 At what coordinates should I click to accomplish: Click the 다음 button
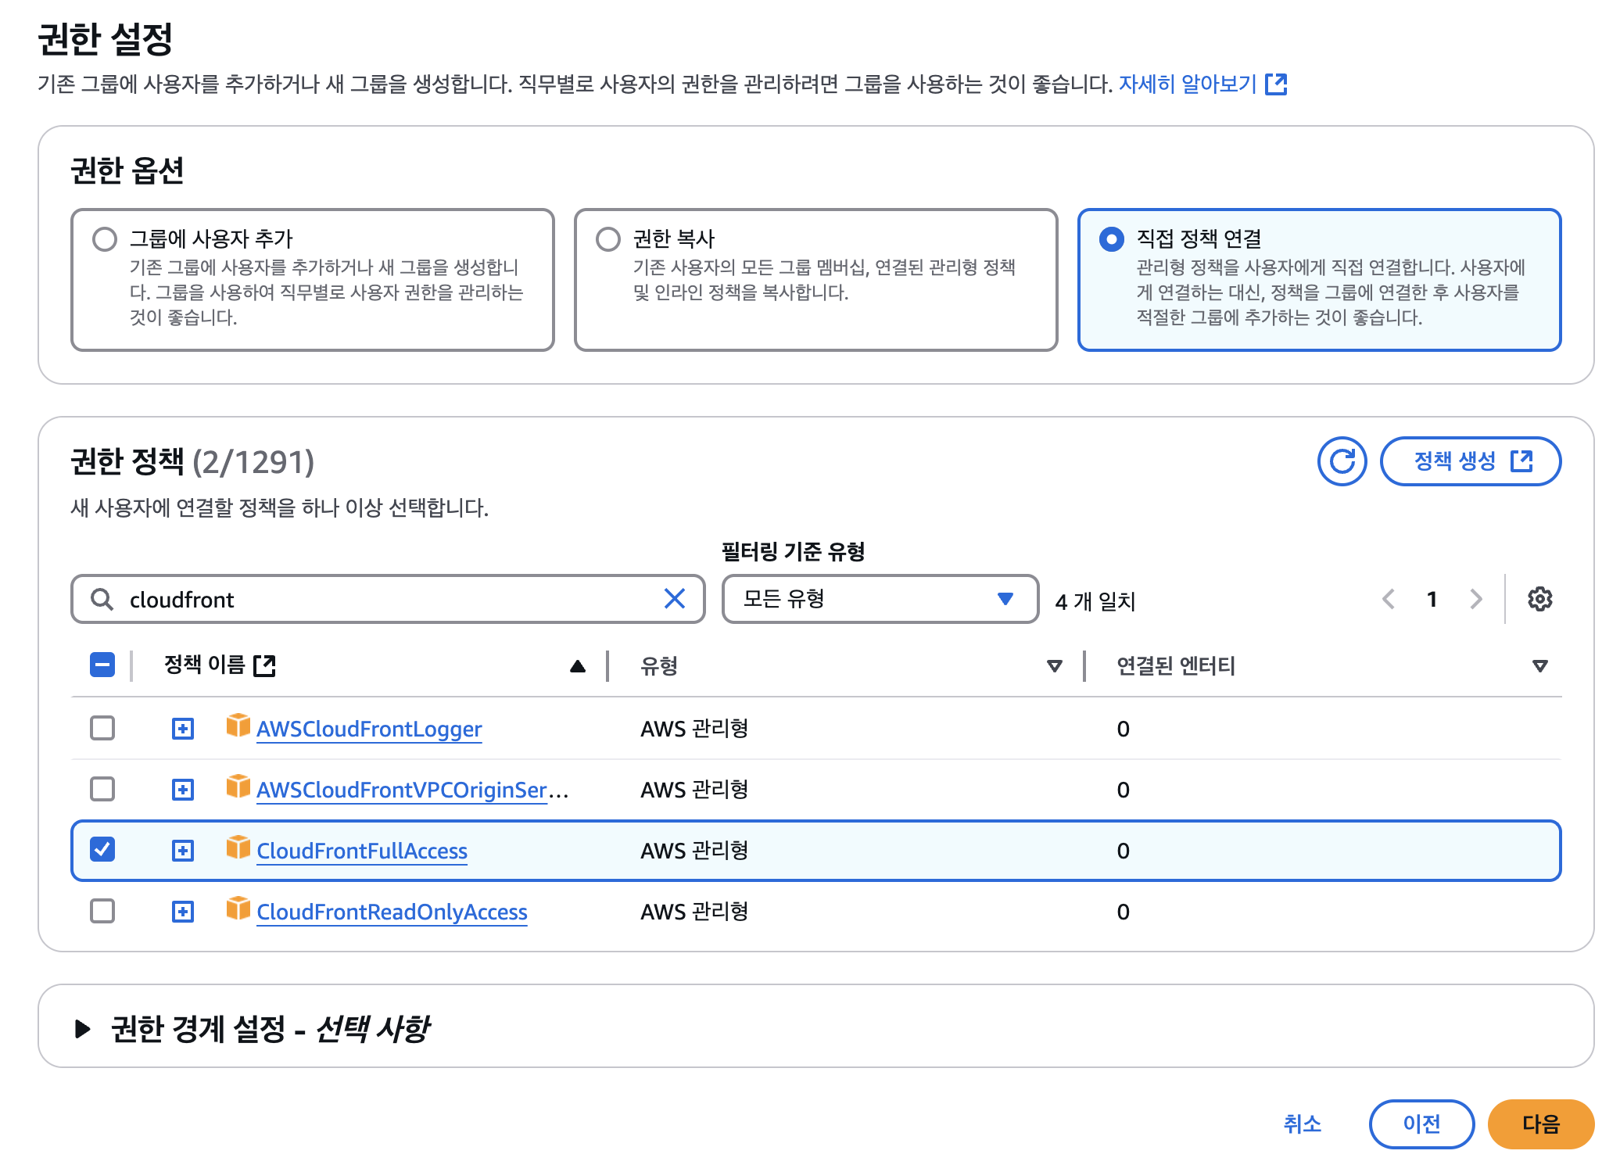(x=1540, y=1124)
